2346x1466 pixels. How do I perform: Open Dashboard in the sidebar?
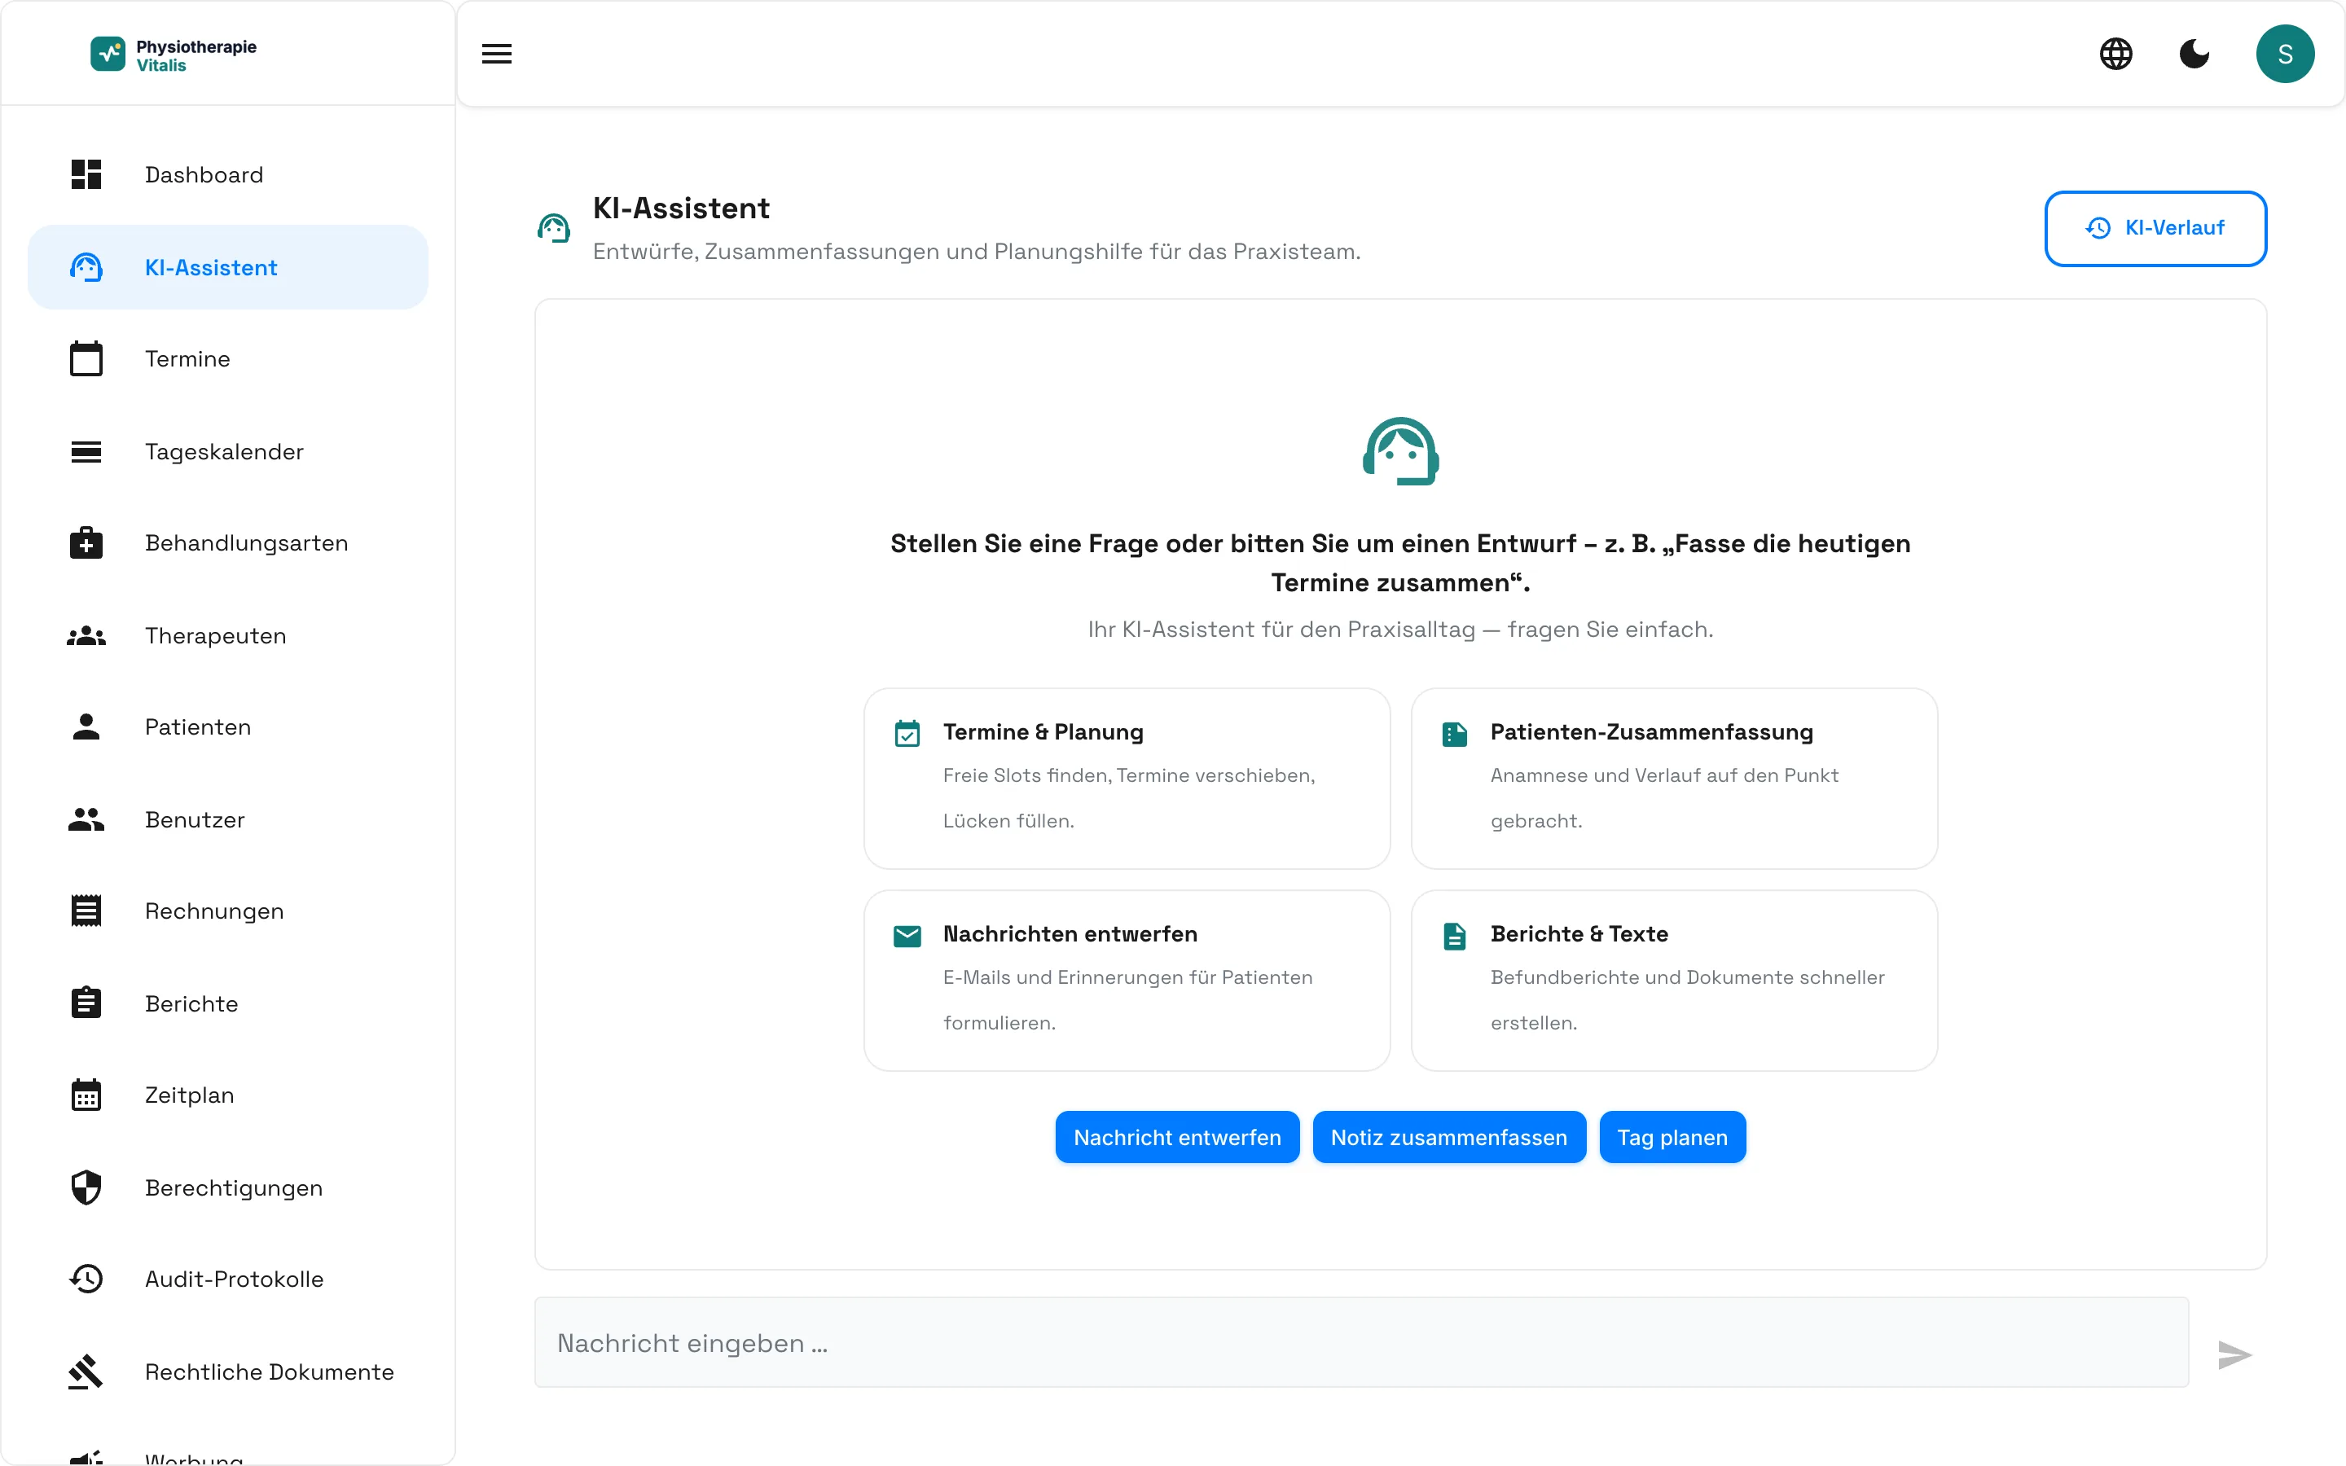[x=228, y=174]
